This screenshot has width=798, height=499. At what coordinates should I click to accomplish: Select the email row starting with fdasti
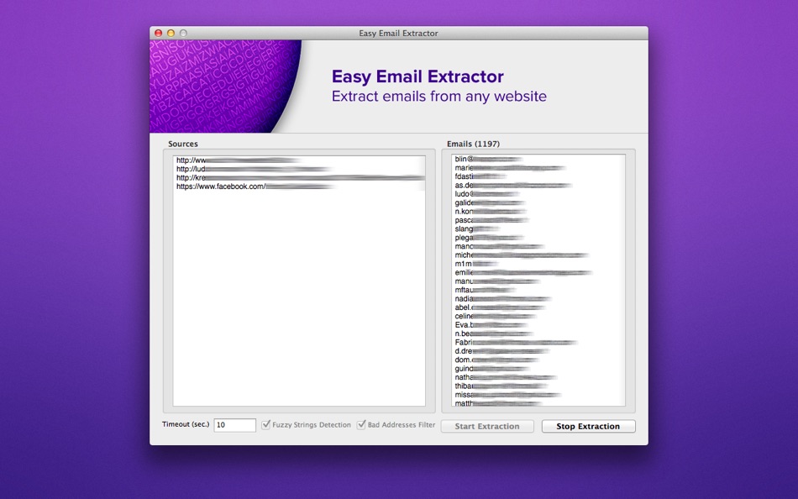click(538, 176)
